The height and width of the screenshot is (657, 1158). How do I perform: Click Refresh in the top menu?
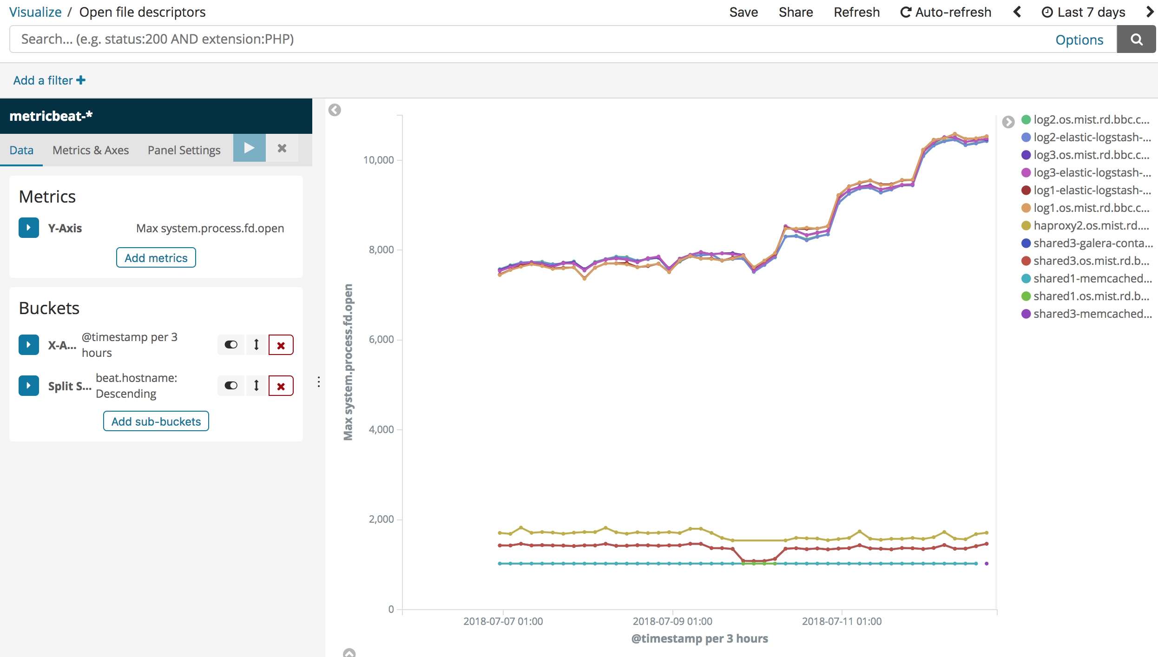click(x=856, y=12)
